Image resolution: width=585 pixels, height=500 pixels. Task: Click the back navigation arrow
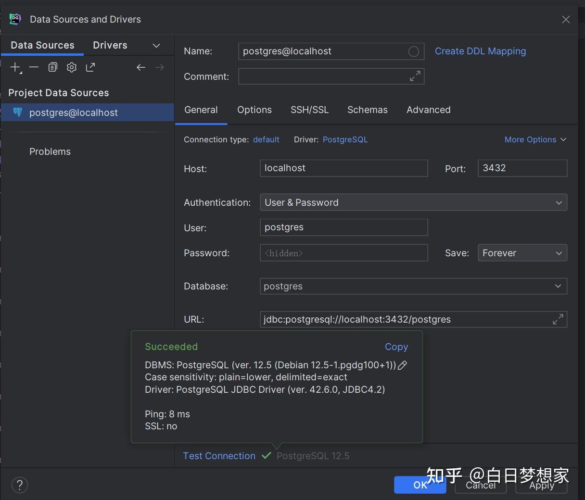[140, 67]
